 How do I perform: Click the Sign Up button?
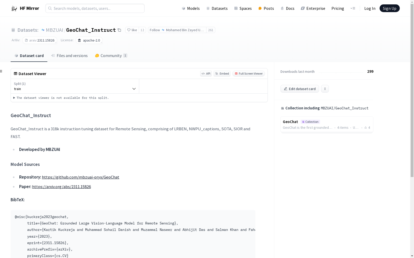pos(389,8)
